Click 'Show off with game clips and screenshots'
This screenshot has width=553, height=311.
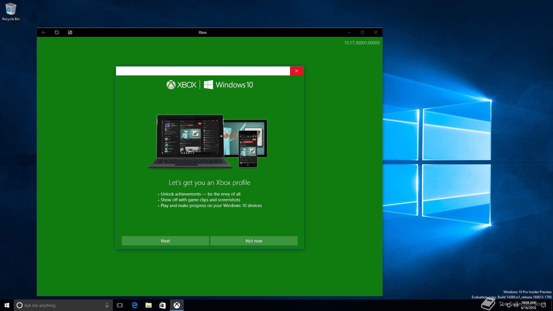click(200, 200)
